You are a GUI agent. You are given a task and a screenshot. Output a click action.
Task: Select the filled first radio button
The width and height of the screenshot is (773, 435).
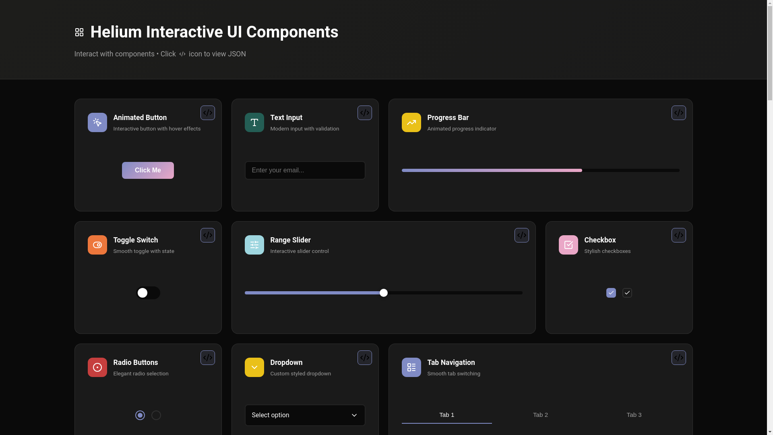tap(140, 415)
